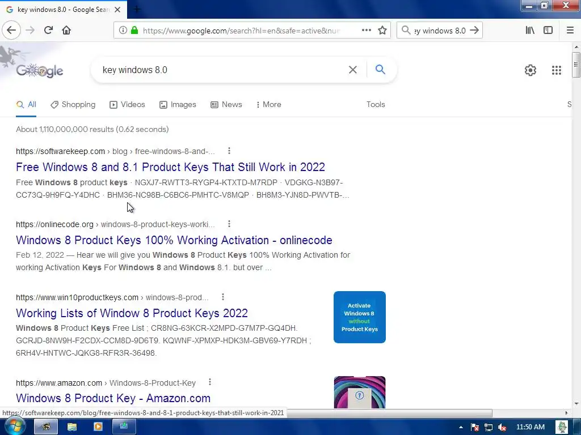The height and width of the screenshot is (435, 581).
Task: Switch to the Images tab
Action: click(178, 105)
